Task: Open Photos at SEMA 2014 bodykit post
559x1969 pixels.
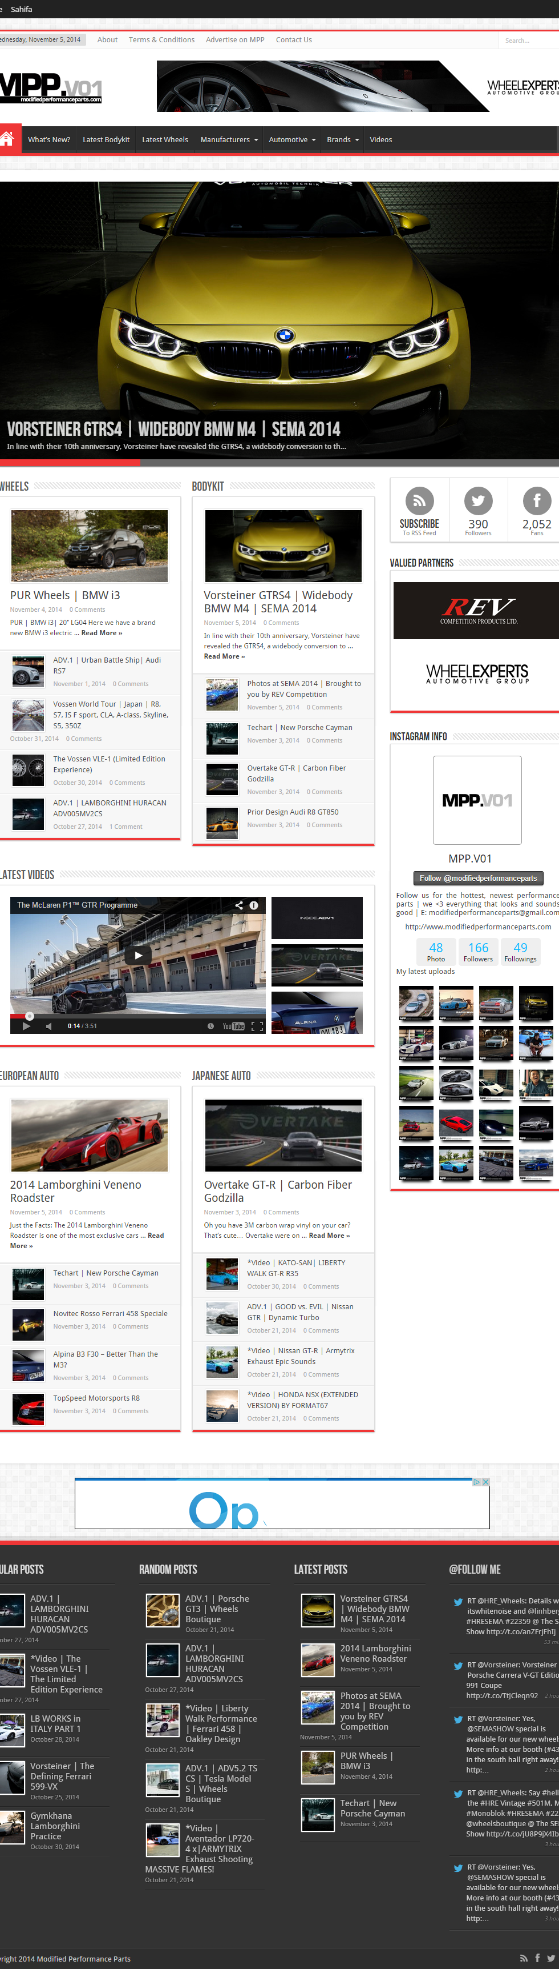Action: [304, 689]
